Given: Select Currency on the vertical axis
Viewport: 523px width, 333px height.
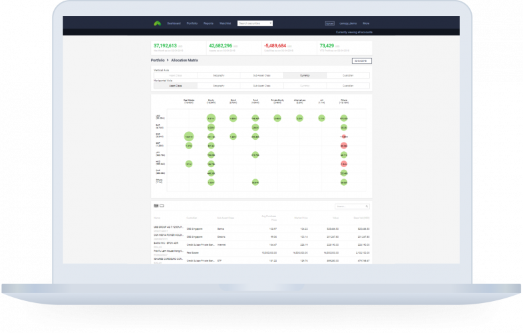Looking at the screenshot, I should (x=305, y=75).
